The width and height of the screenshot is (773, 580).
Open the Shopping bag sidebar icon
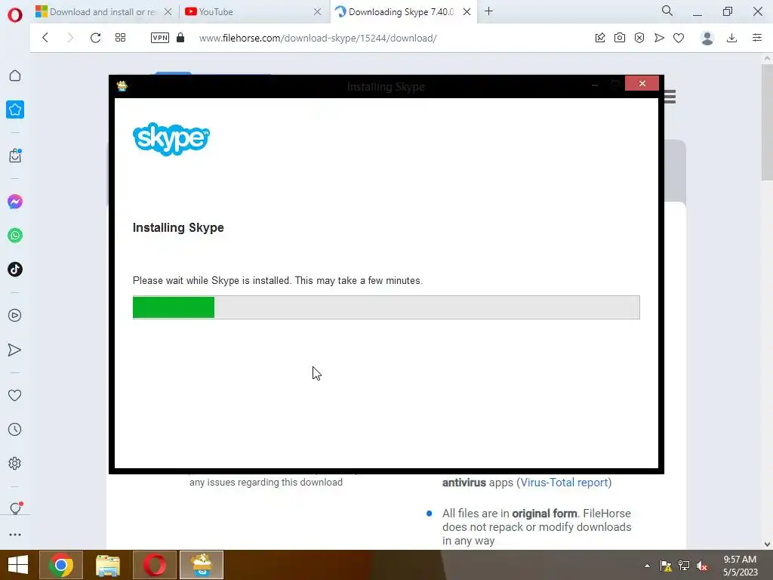tap(15, 156)
